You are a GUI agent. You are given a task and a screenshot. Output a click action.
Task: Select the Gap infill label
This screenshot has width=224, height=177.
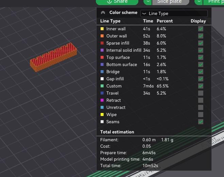115,79
